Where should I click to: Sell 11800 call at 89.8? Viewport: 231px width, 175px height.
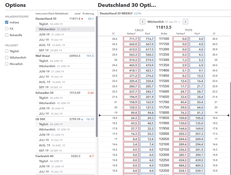click(x=131, y=113)
